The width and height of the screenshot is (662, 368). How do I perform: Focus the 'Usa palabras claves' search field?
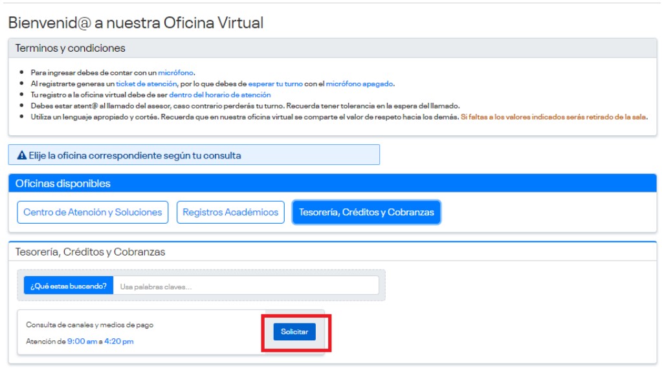(x=246, y=286)
